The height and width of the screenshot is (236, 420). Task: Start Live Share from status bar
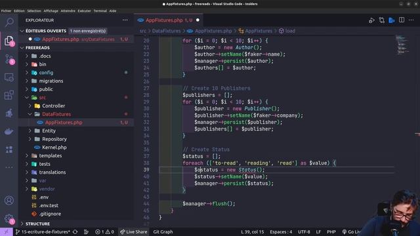pos(133,231)
